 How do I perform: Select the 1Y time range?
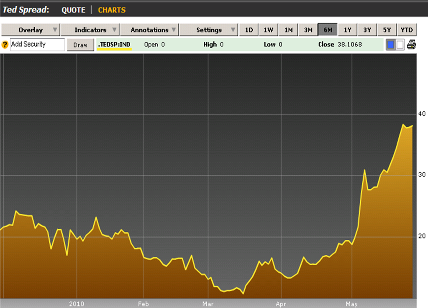point(348,30)
